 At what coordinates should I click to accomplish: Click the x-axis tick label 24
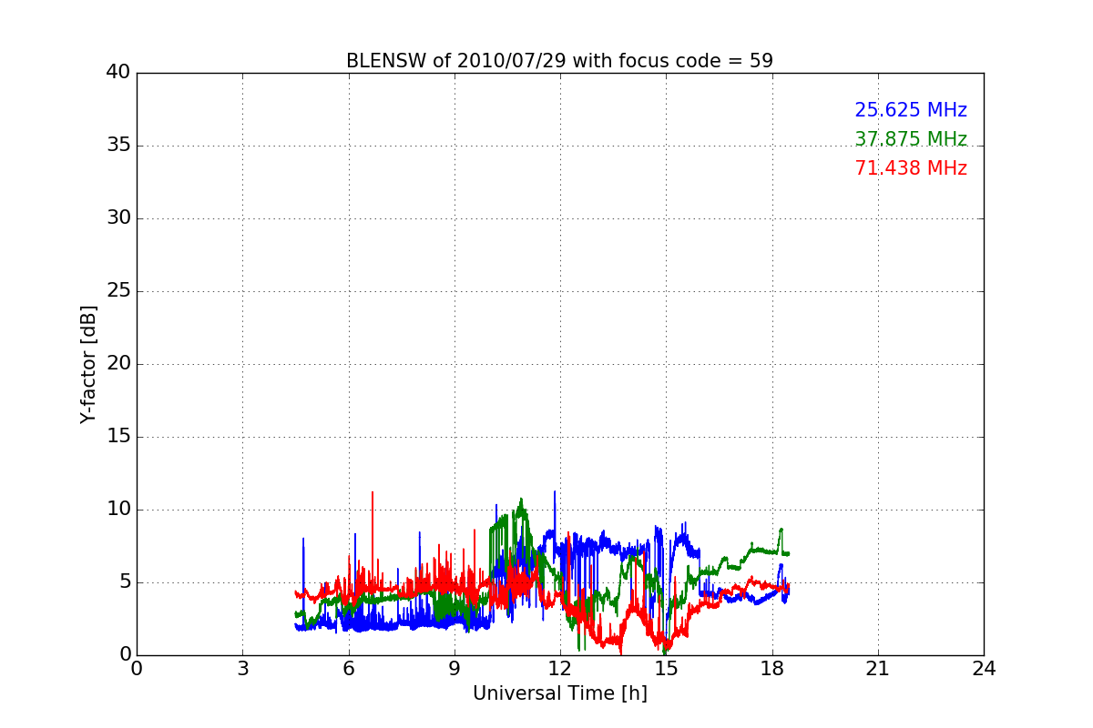[x=984, y=669]
